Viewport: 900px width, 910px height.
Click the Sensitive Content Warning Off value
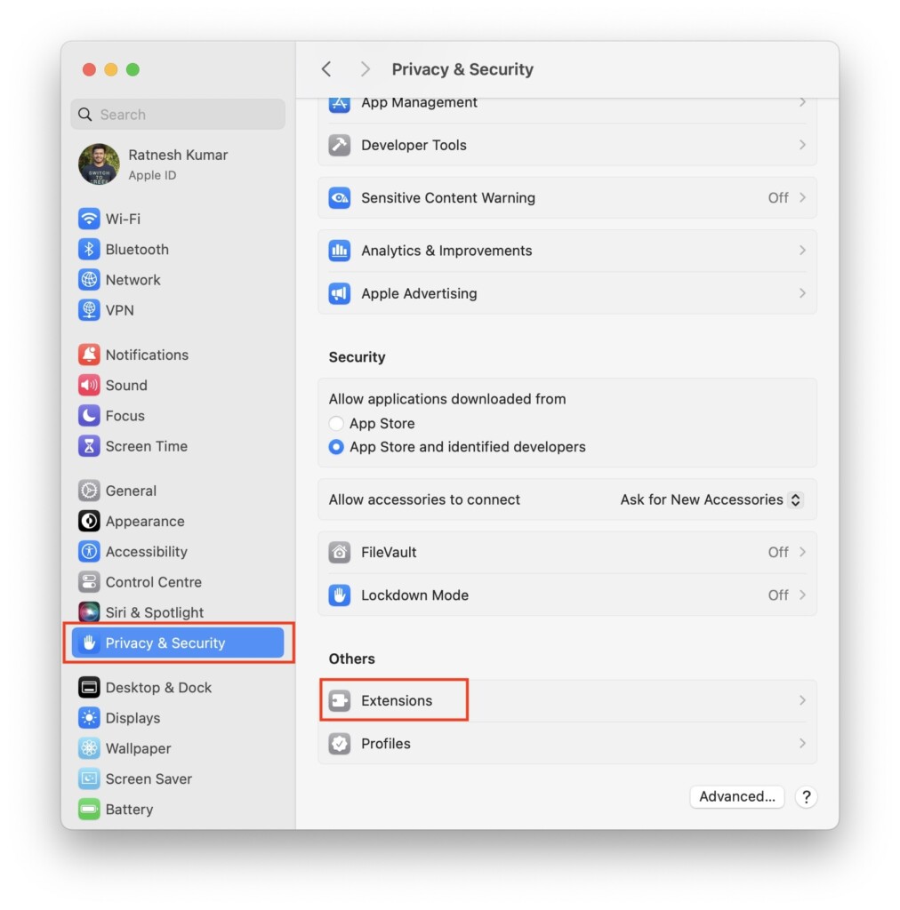778,198
